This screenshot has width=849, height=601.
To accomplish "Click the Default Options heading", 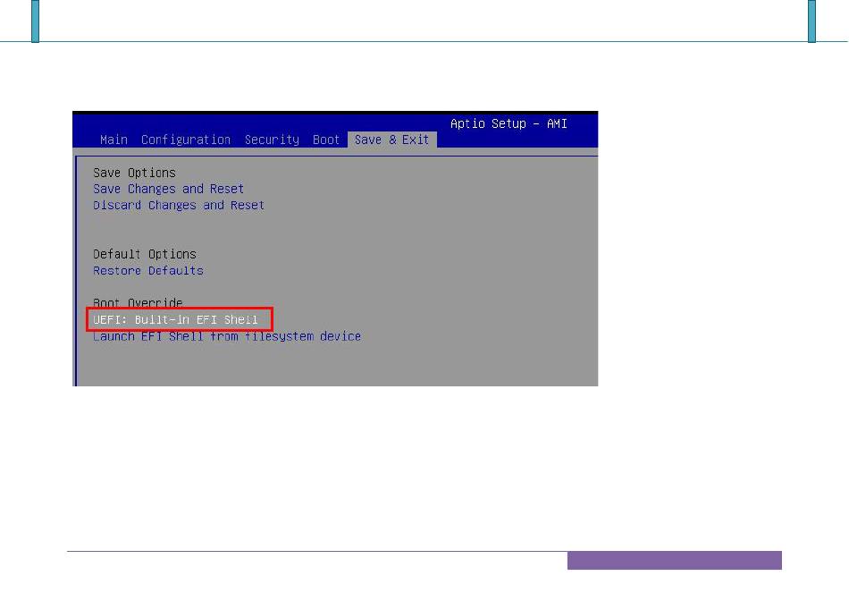I will tap(145, 254).
